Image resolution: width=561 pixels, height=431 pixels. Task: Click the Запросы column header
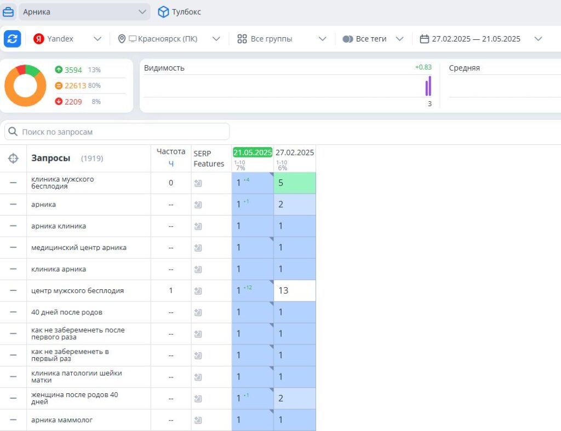coord(51,158)
